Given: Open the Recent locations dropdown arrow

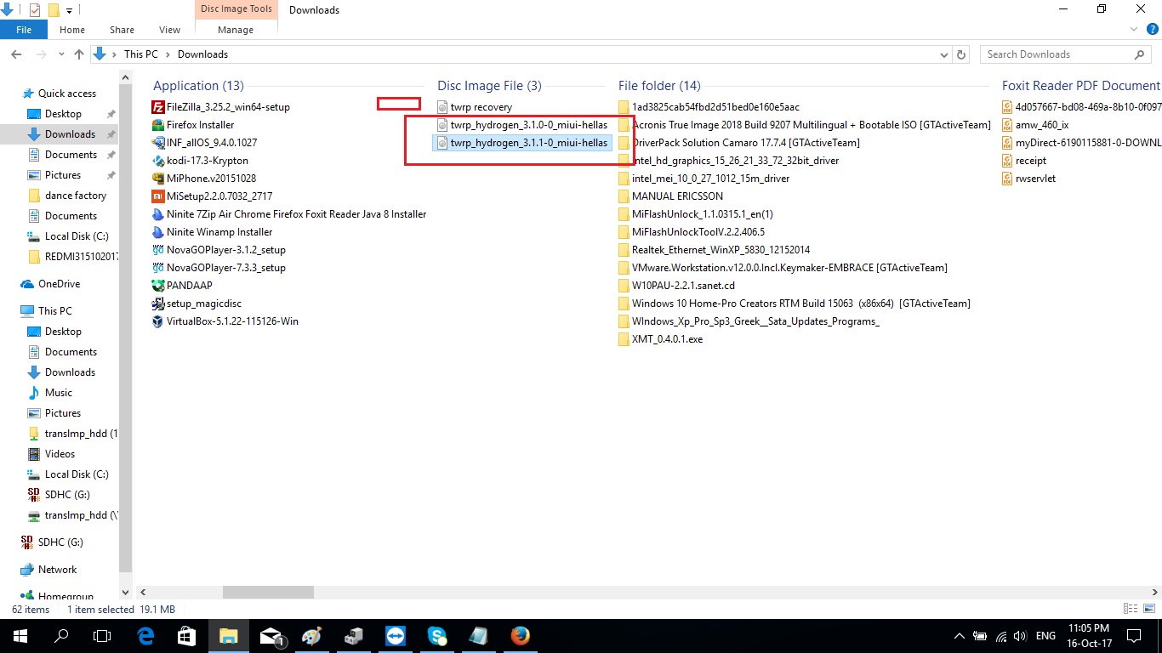Looking at the screenshot, I should 62,54.
